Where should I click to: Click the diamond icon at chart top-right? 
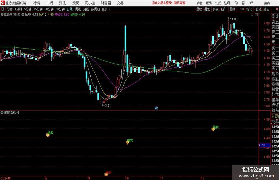pyautogui.click(x=252, y=15)
